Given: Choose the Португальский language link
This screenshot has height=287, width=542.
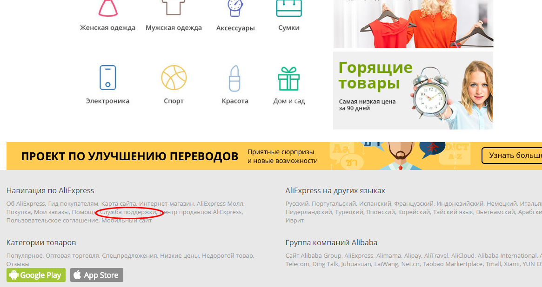Looking at the screenshot, I should (x=334, y=203).
